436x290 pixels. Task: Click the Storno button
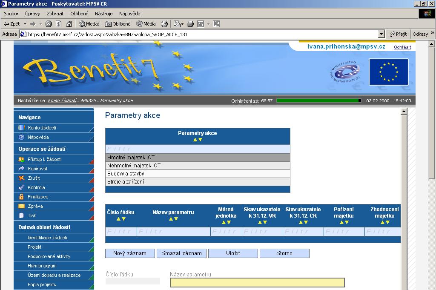point(284,253)
